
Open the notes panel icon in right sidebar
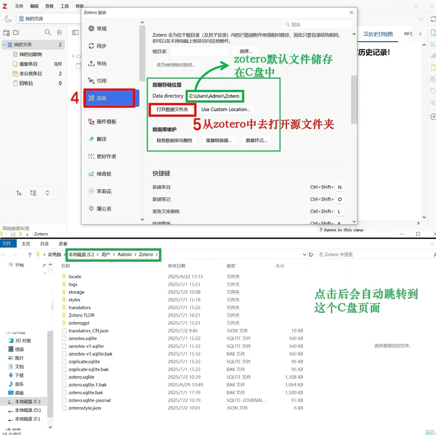point(433,67)
